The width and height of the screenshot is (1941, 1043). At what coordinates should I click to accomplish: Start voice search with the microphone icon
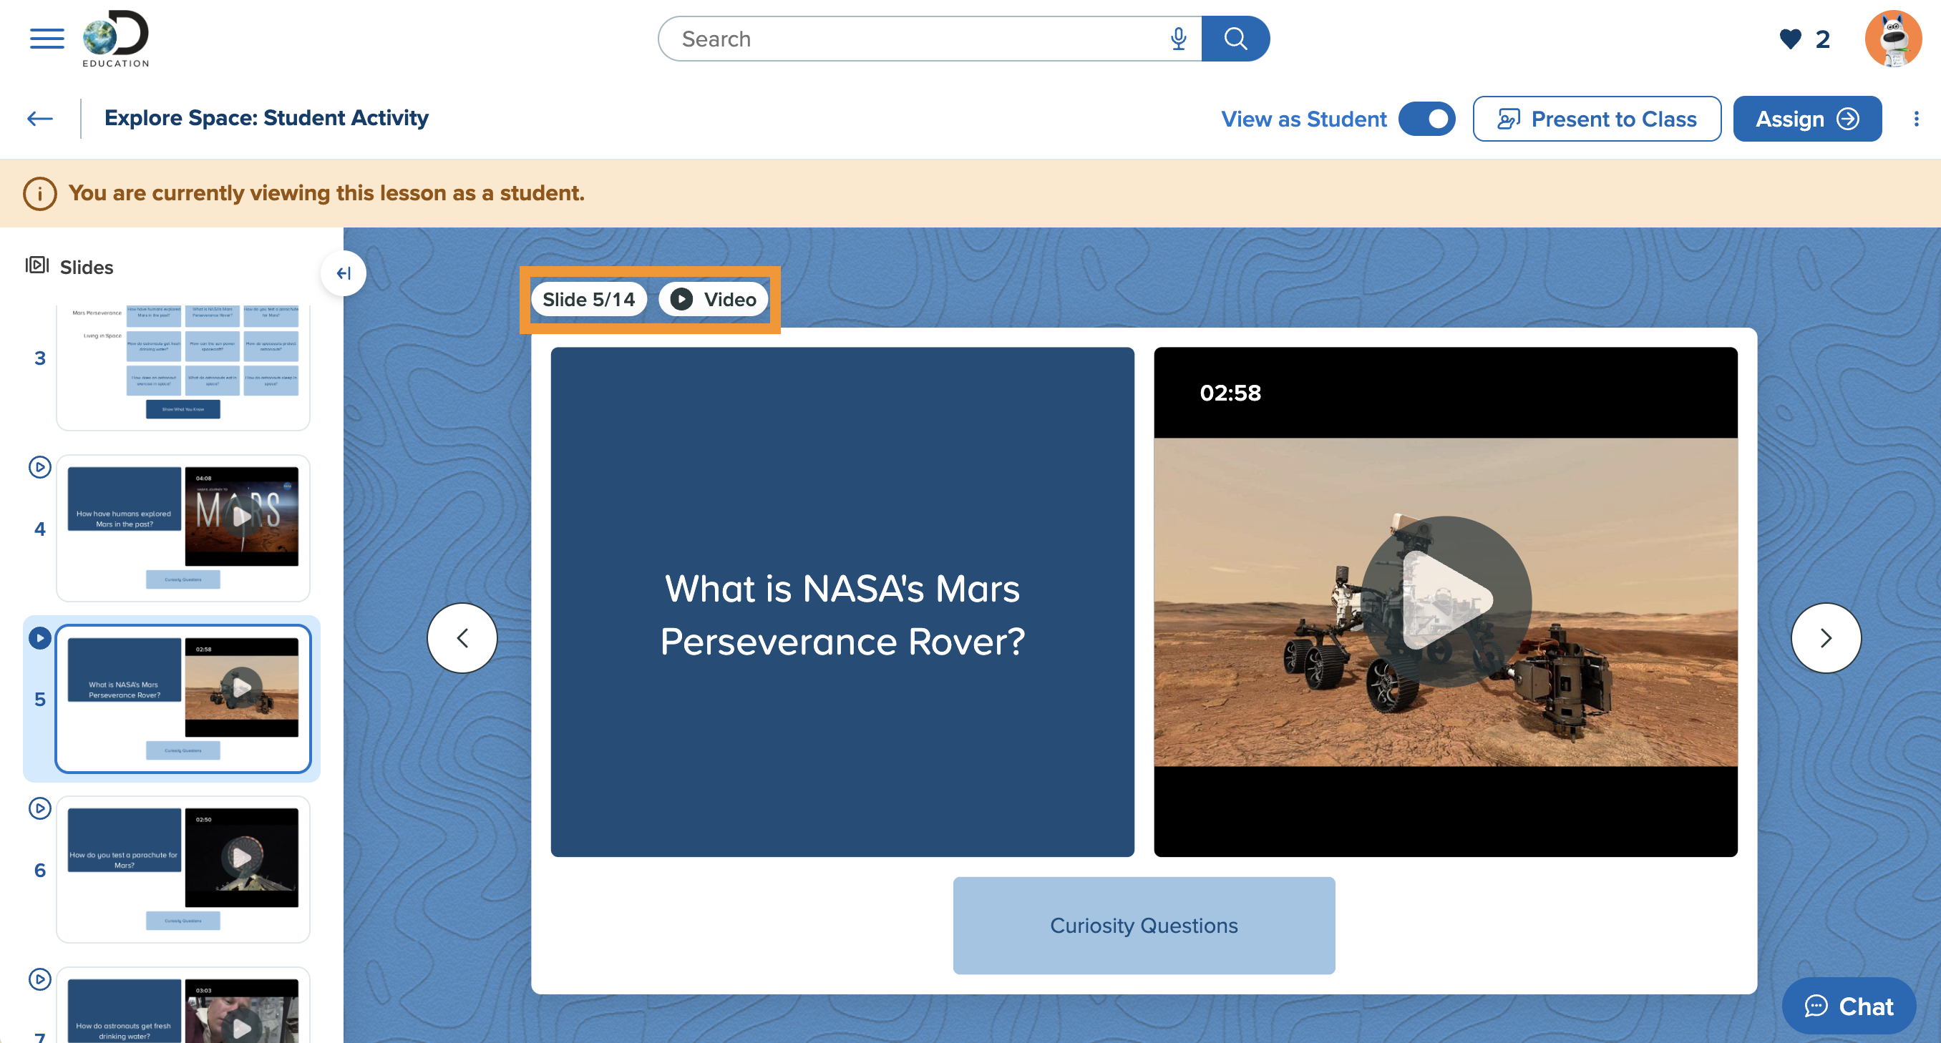[1179, 39]
